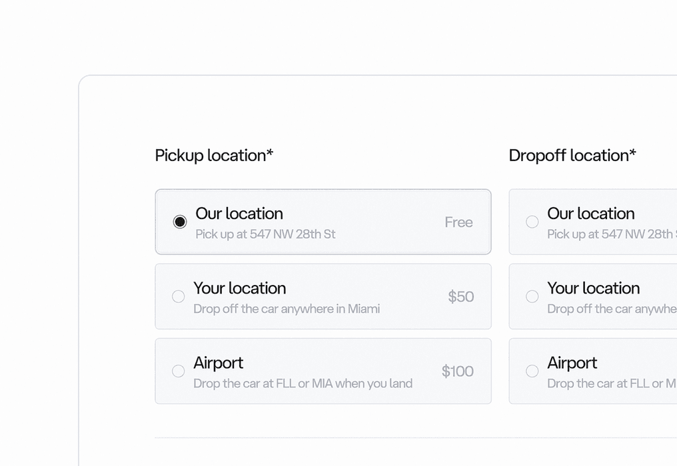The image size is (677, 466).
Task: Select the pickup "Our location" radio button
Action: pos(180,222)
